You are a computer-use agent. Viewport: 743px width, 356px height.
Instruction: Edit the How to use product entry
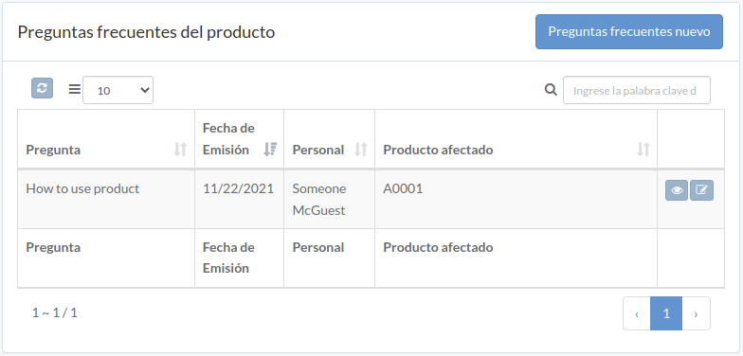click(701, 190)
